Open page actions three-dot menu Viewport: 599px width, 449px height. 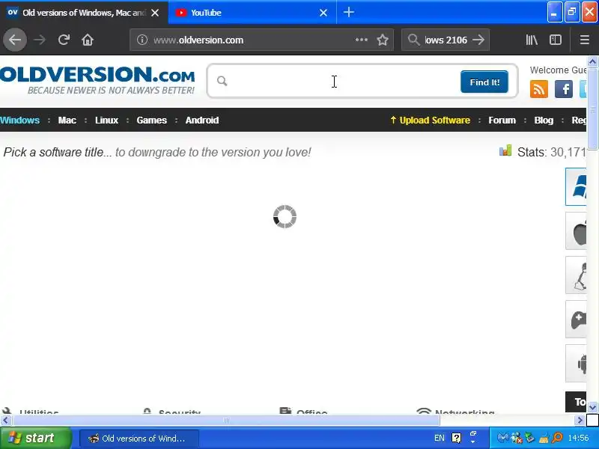(x=362, y=40)
